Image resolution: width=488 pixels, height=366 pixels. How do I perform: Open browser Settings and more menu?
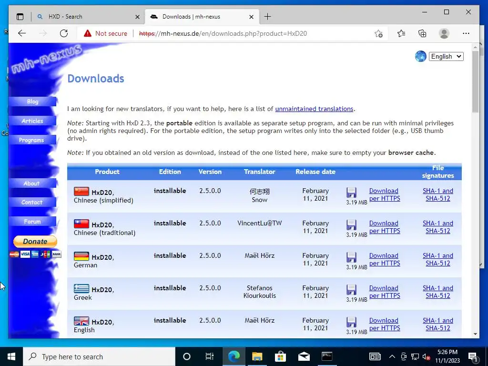tap(466, 33)
